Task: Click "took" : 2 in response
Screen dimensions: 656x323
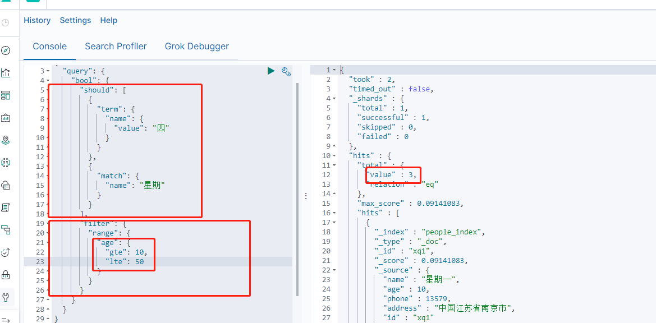Action: tap(372, 80)
